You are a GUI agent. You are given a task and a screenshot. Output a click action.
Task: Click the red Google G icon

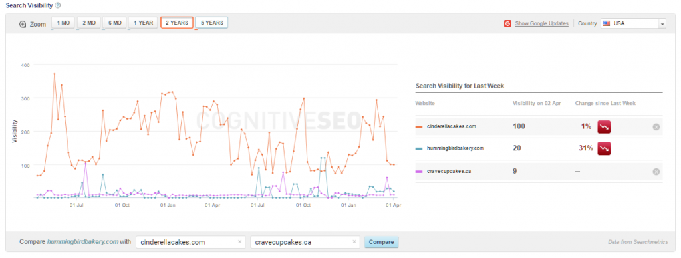(x=507, y=23)
